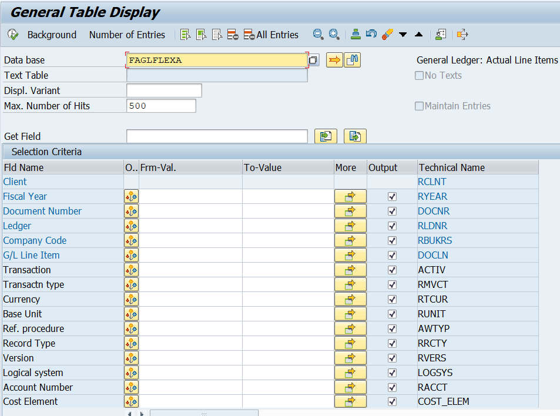This screenshot has width=560, height=416.
Task: Open selection option for Transaction row
Action: pyautogui.click(x=131, y=270)
